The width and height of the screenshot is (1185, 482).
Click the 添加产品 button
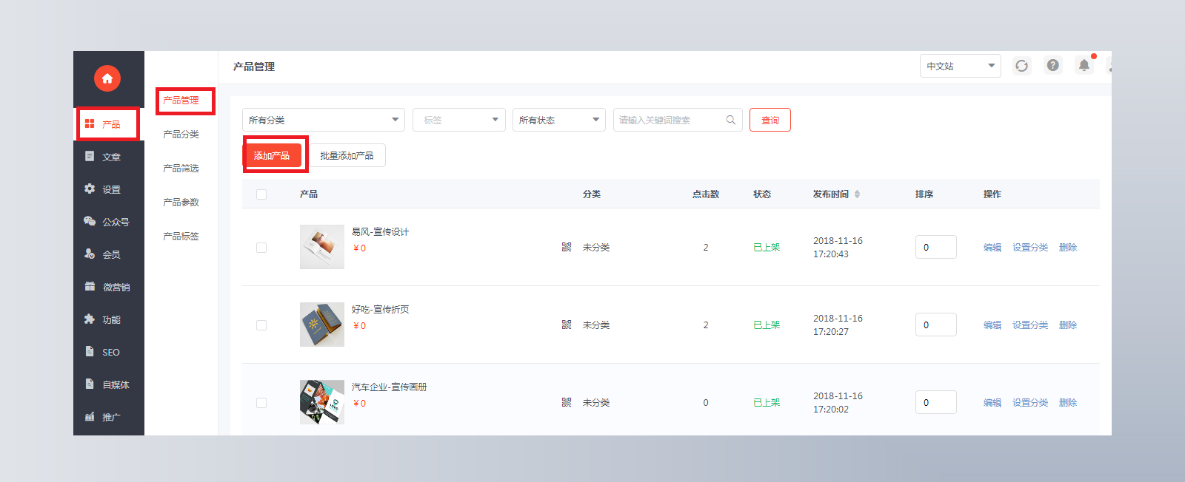(272, 156)
